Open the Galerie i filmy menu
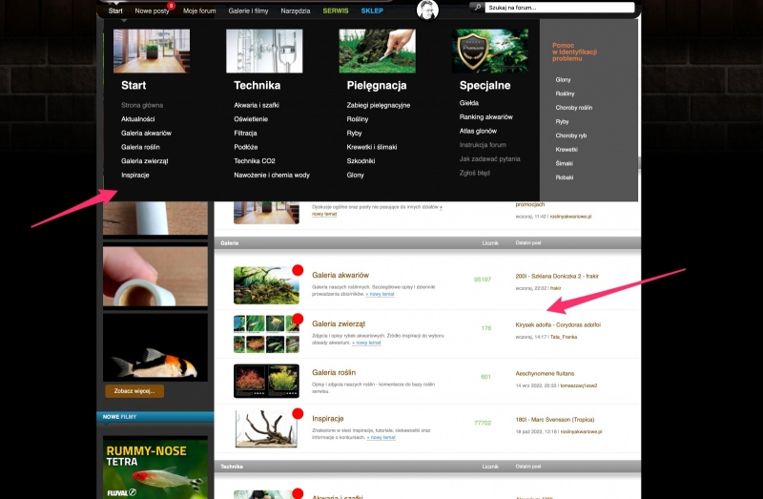 (248, 10)
